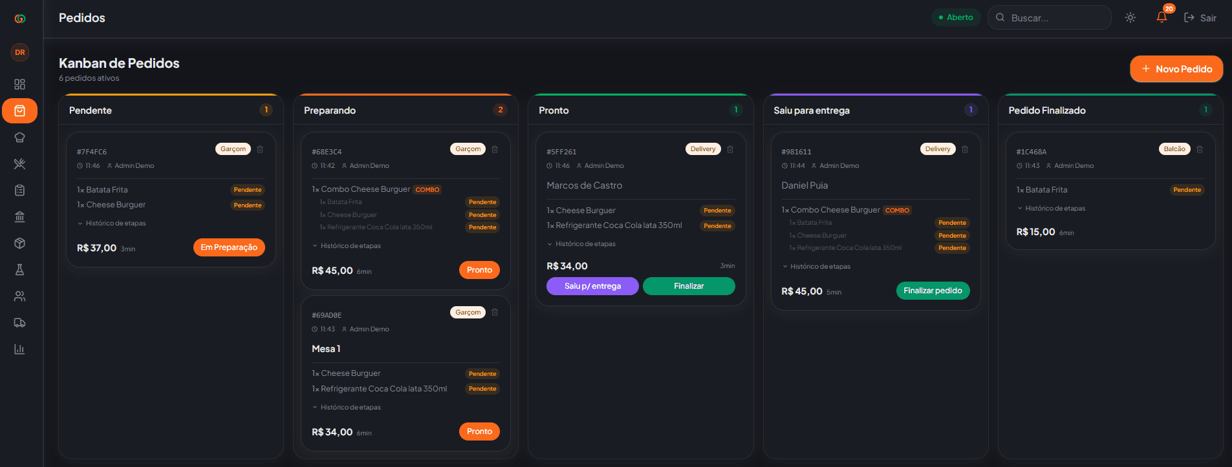
Task: Click the app logo in sidebar
Action: coord(20,19)
